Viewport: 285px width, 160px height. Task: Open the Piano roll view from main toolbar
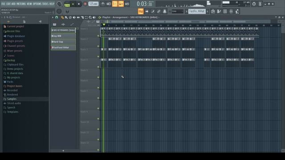219,12
